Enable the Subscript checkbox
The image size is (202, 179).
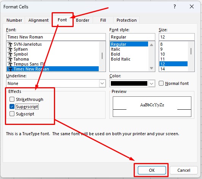point(12,114)
